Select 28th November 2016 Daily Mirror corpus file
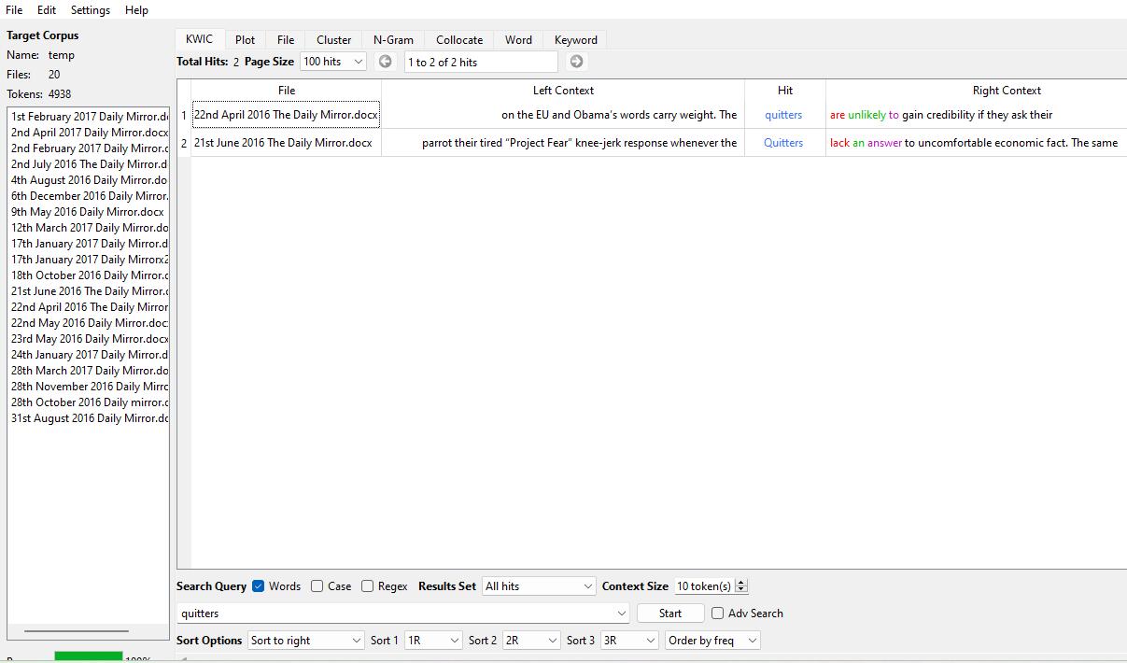Image resolution: width=1127 pixels, height=663 pixels. click(89, 387)
